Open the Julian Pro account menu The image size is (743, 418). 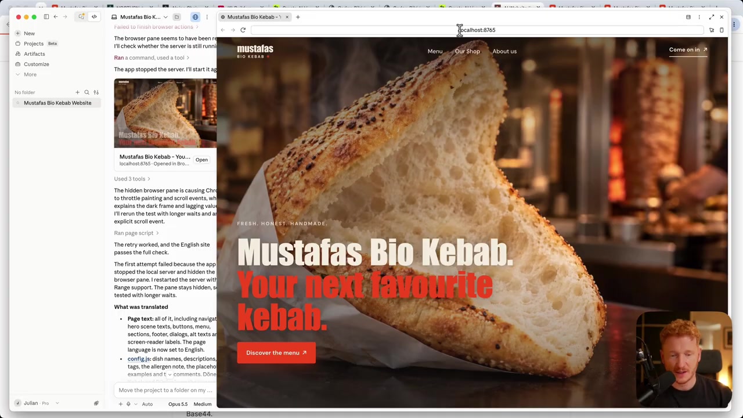point(36,403)
